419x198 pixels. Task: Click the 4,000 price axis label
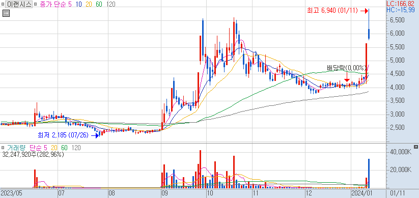pos(397,88)
